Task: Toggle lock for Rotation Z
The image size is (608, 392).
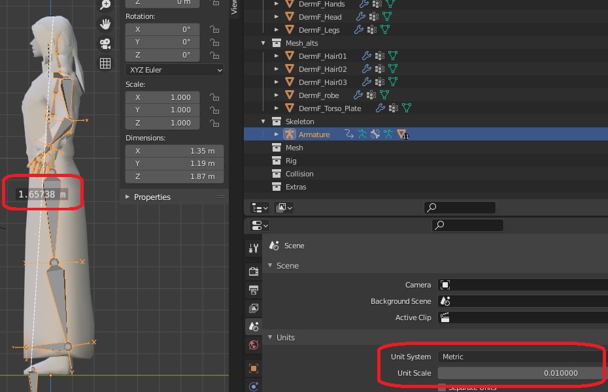Action: click(214, 56)
